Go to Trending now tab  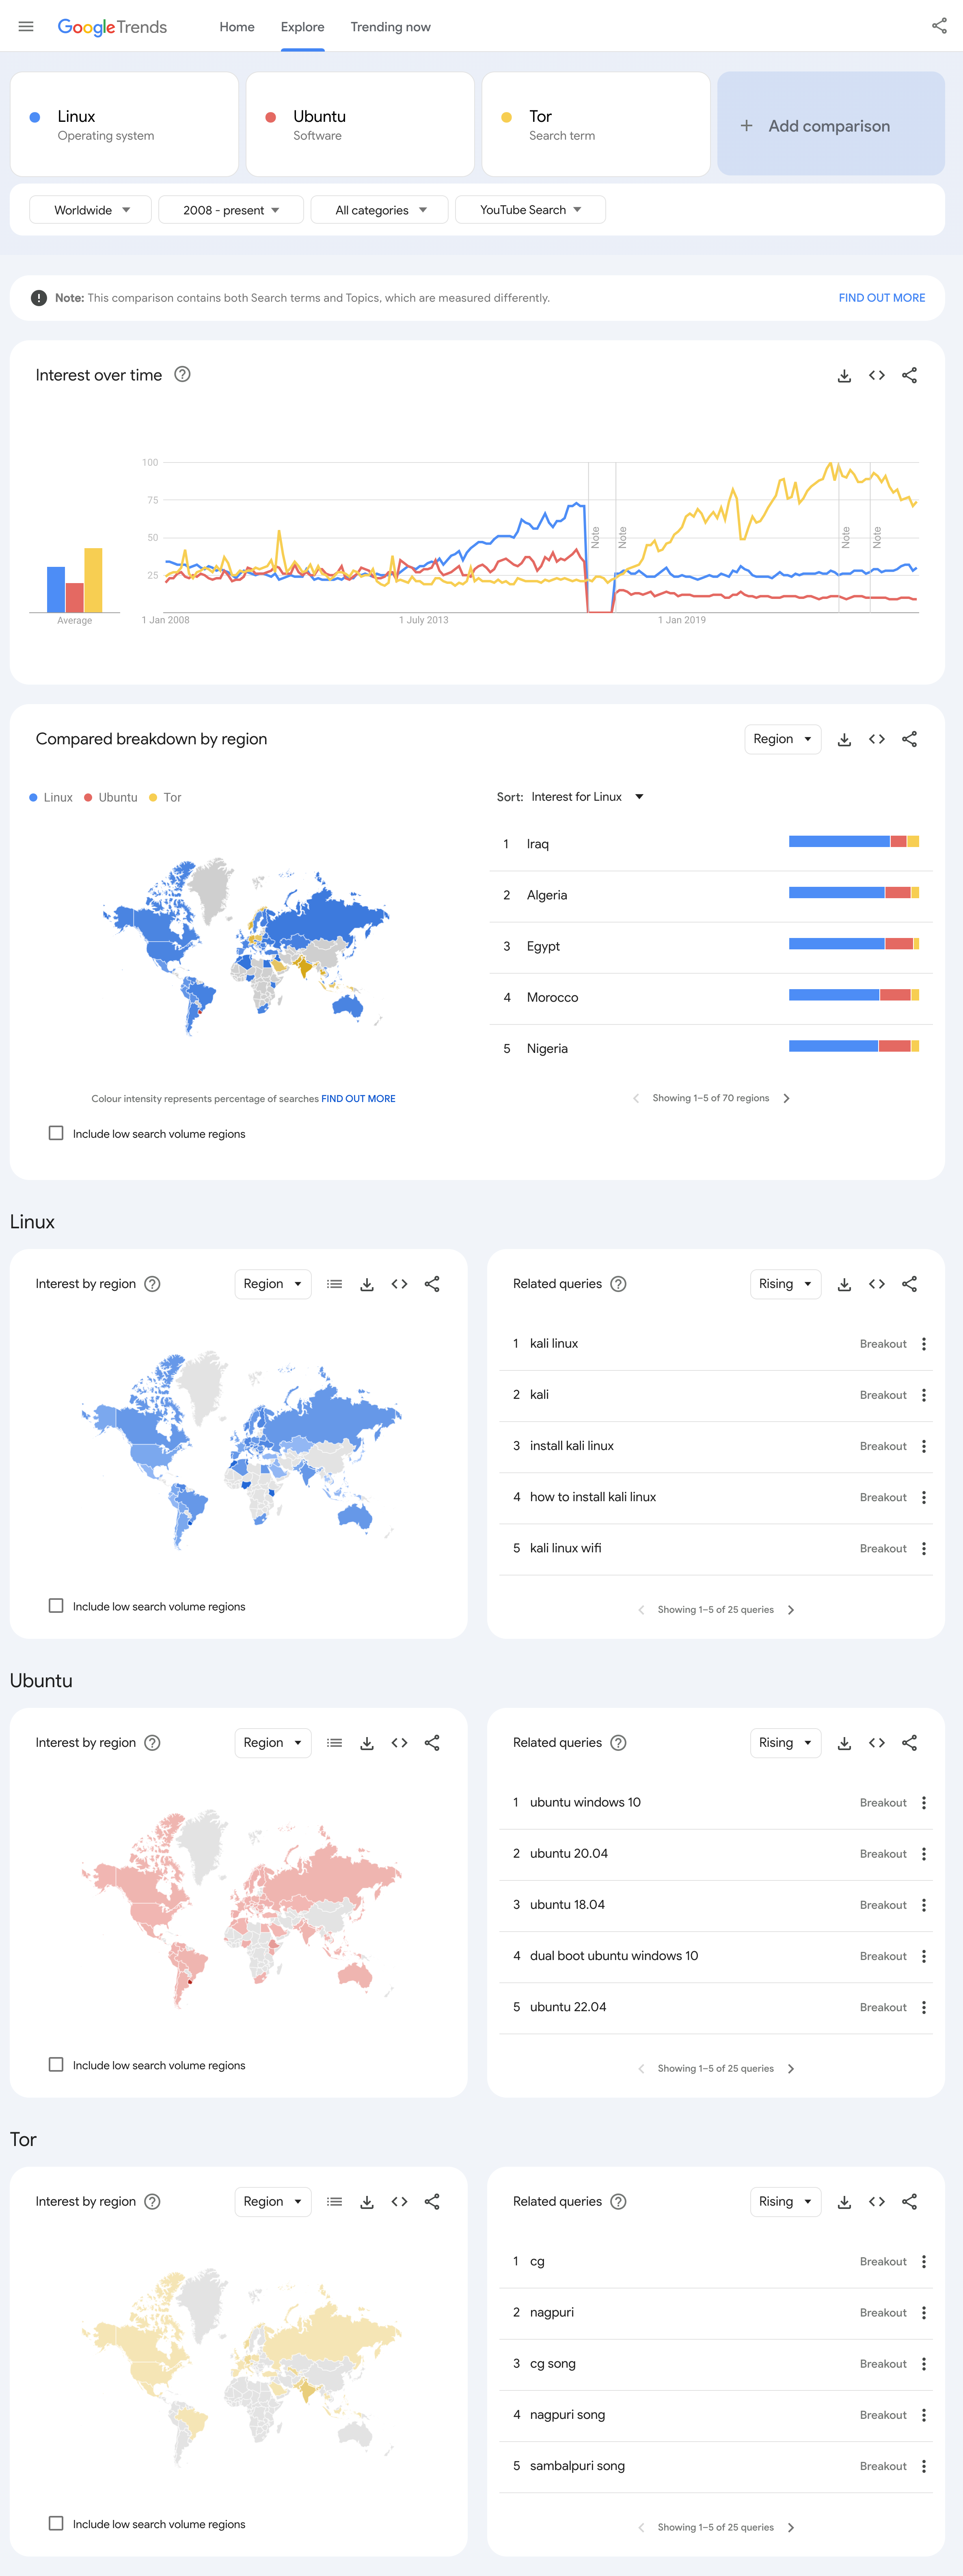point(390,27)
